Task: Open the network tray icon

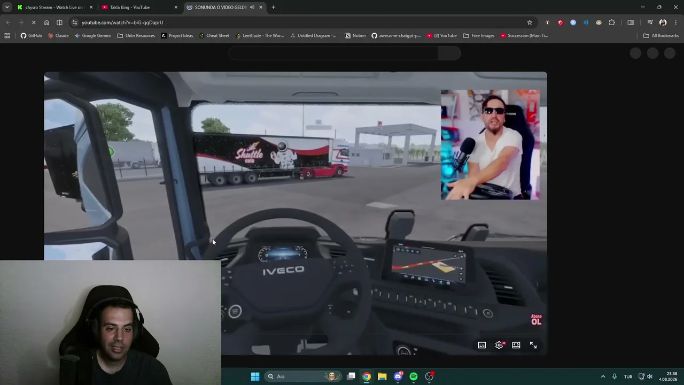Action: tap(641, 376)
